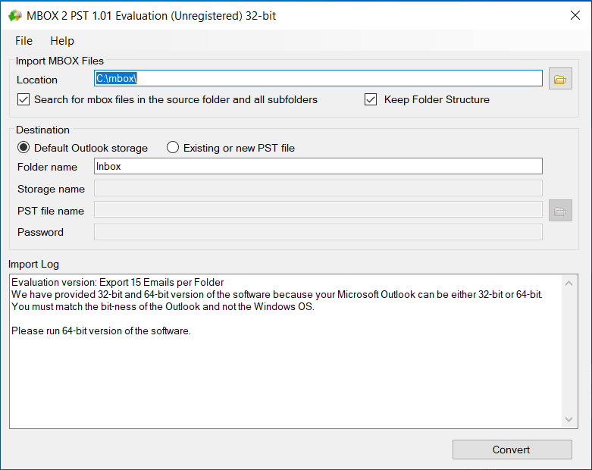Image resolution: width=592 pixels, height=470 pixels.
Task: Uncheck Keep Folder Structure checkbox
Action: tap(371, 99)
